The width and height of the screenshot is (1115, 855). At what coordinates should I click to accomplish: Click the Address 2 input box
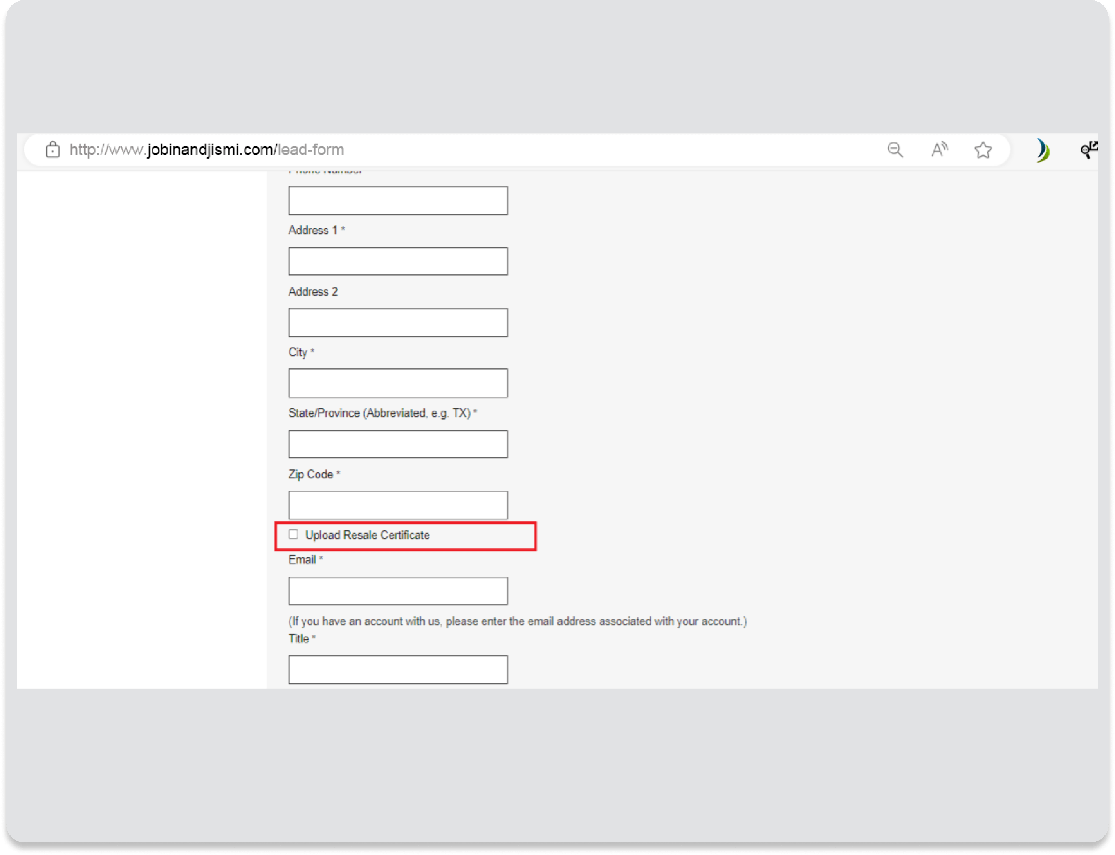(397, 322)
